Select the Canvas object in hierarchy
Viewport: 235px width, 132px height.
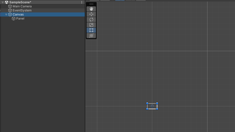(x=18, y=14)
